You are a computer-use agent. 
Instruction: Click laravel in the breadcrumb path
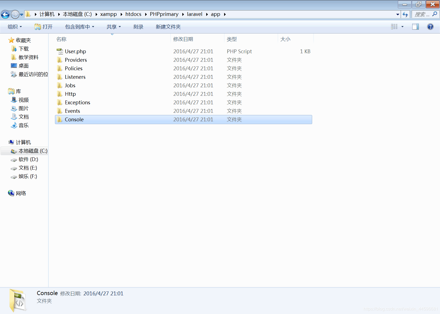[194, 14]
